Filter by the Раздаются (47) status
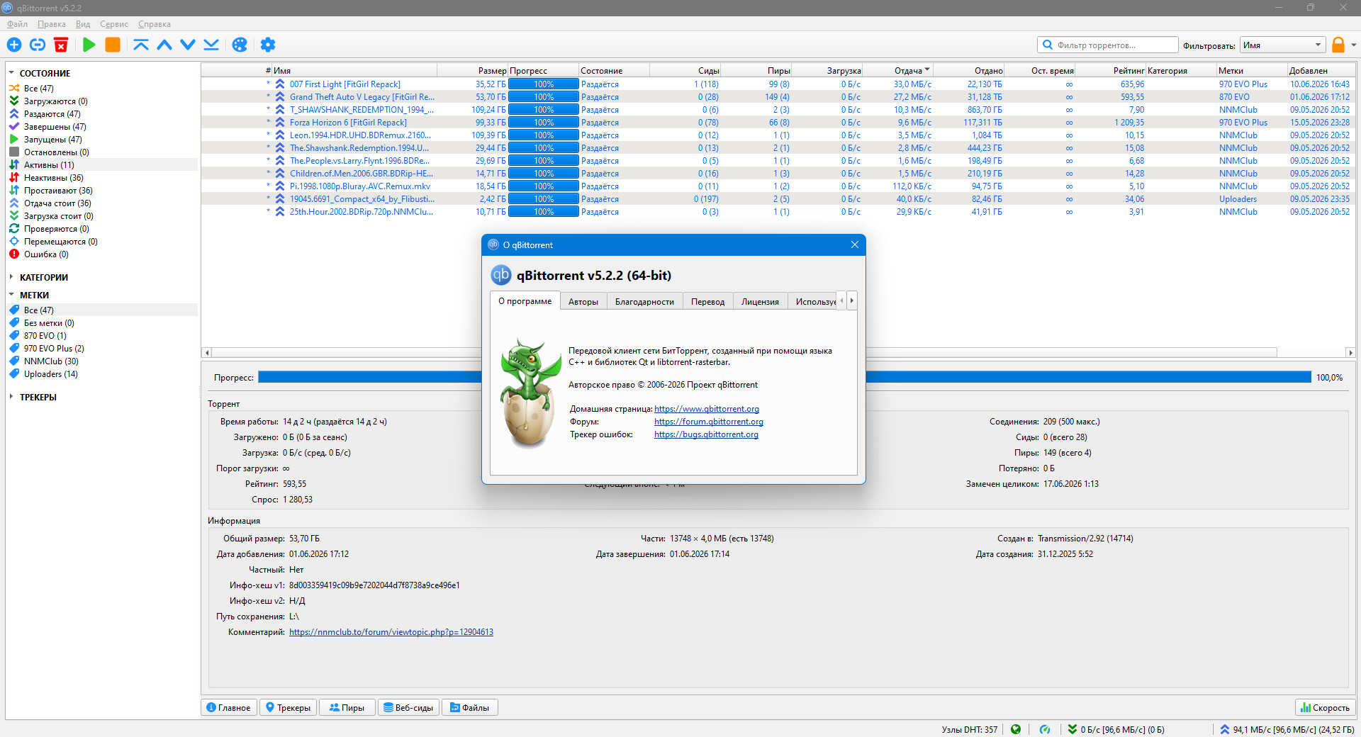The width and height of the screenshot is (1361, 737). 52,114
